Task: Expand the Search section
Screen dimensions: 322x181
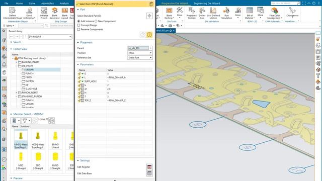Action: coord(11,42)
